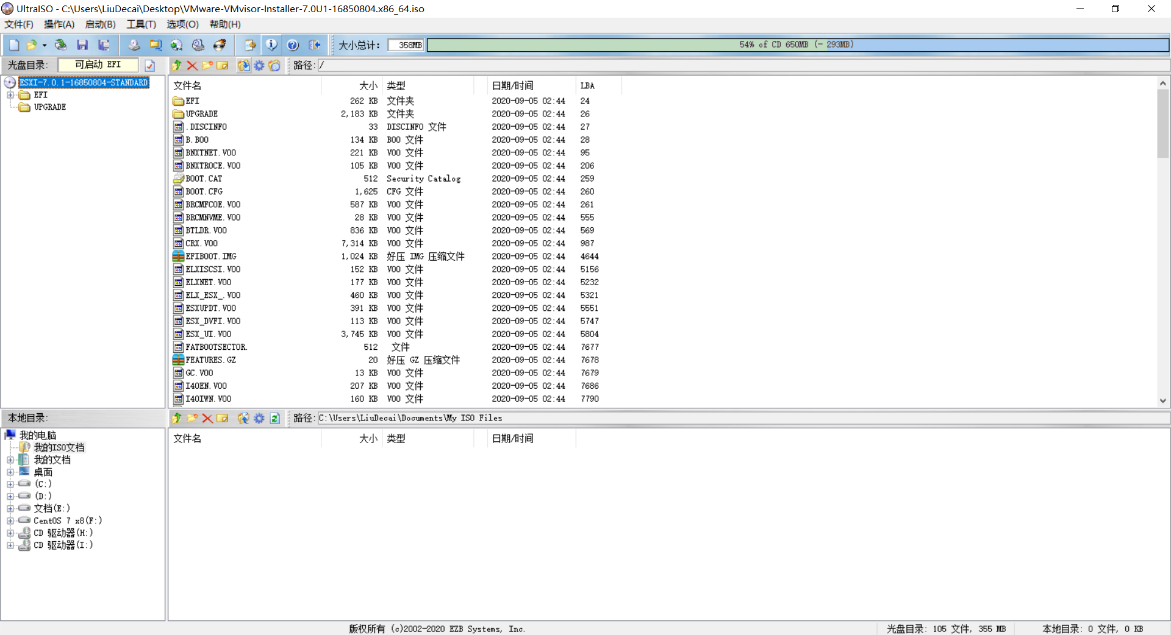Image resolution: width=1171 pixels, height=635 pixels.
Task: Click gear icon in local directory toolbar
Action: tap(259, 418)
